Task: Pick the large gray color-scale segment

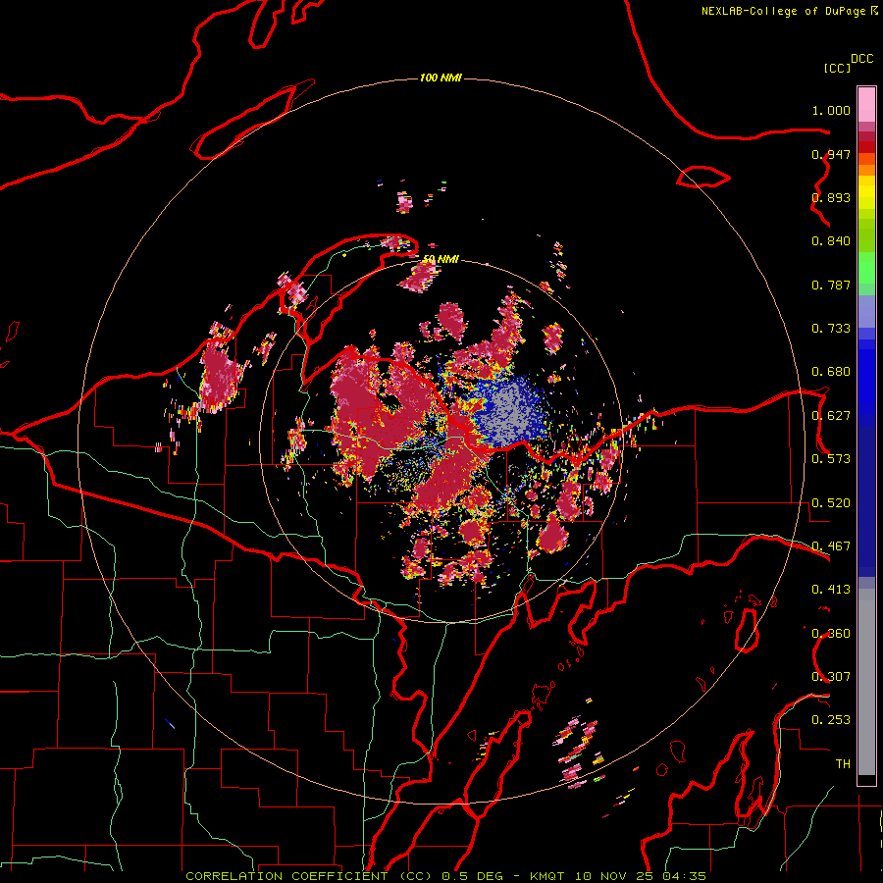Action: 866,682
